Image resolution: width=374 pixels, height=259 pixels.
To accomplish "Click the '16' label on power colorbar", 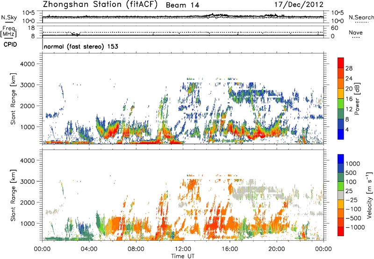I will tap(349, 99).
